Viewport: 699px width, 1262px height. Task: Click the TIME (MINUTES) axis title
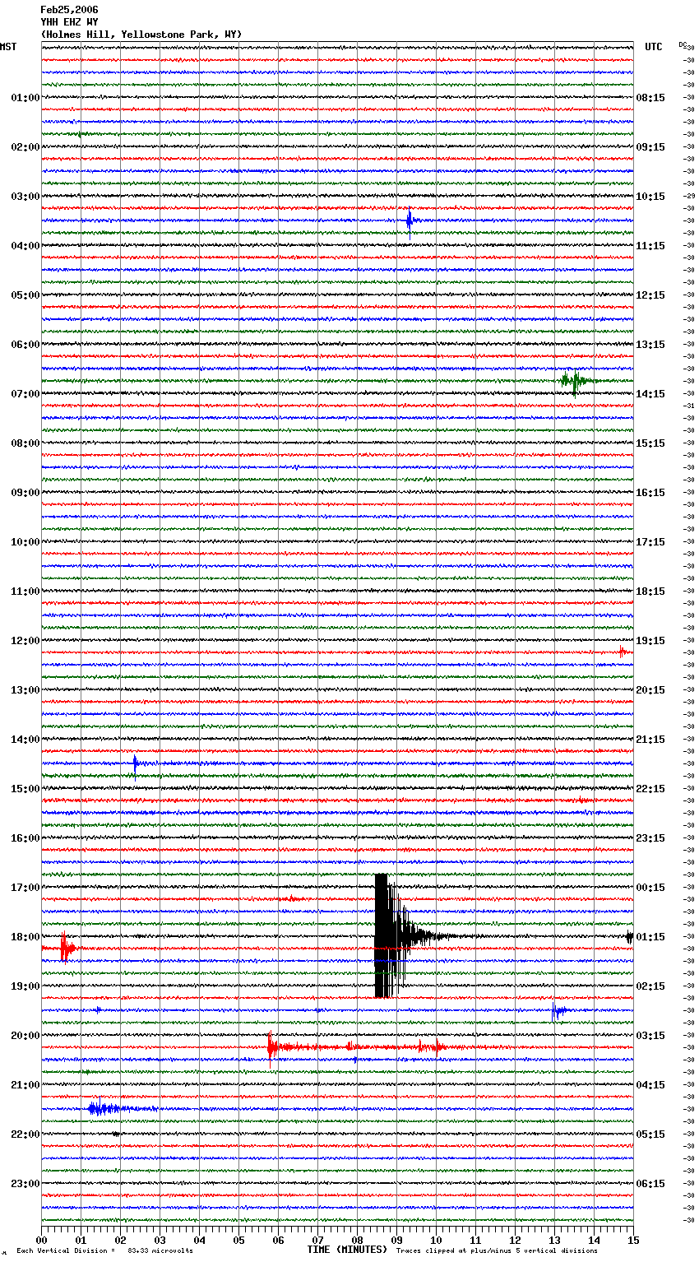click(x=347, y=1250)
